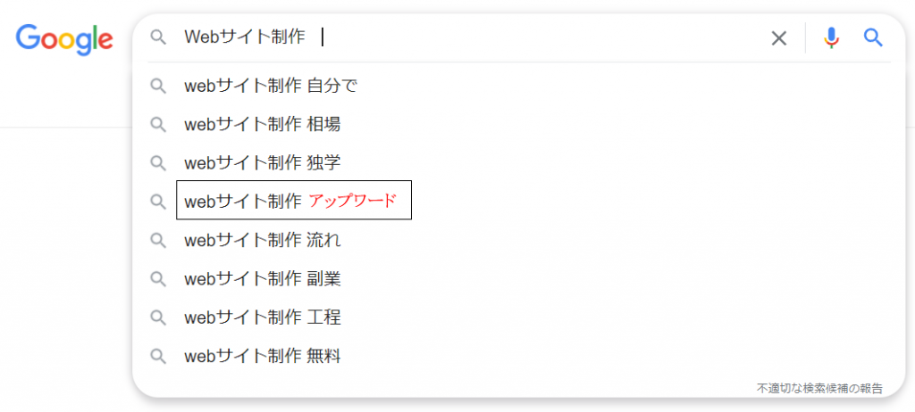Image resolution: width=915 pixels, height=412 pixels.
Task: Select suggestion webサイト制作 流れ
Action: click(x=262, y=241)
